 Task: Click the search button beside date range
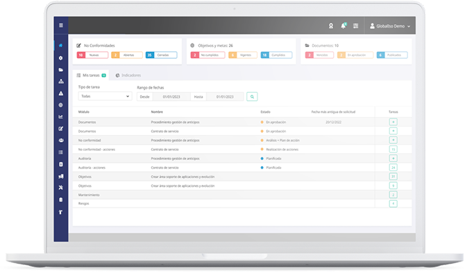(252, 97)
